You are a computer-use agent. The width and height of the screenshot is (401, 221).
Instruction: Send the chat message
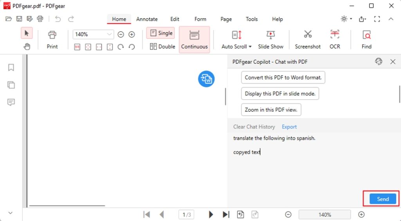[383, 199]
